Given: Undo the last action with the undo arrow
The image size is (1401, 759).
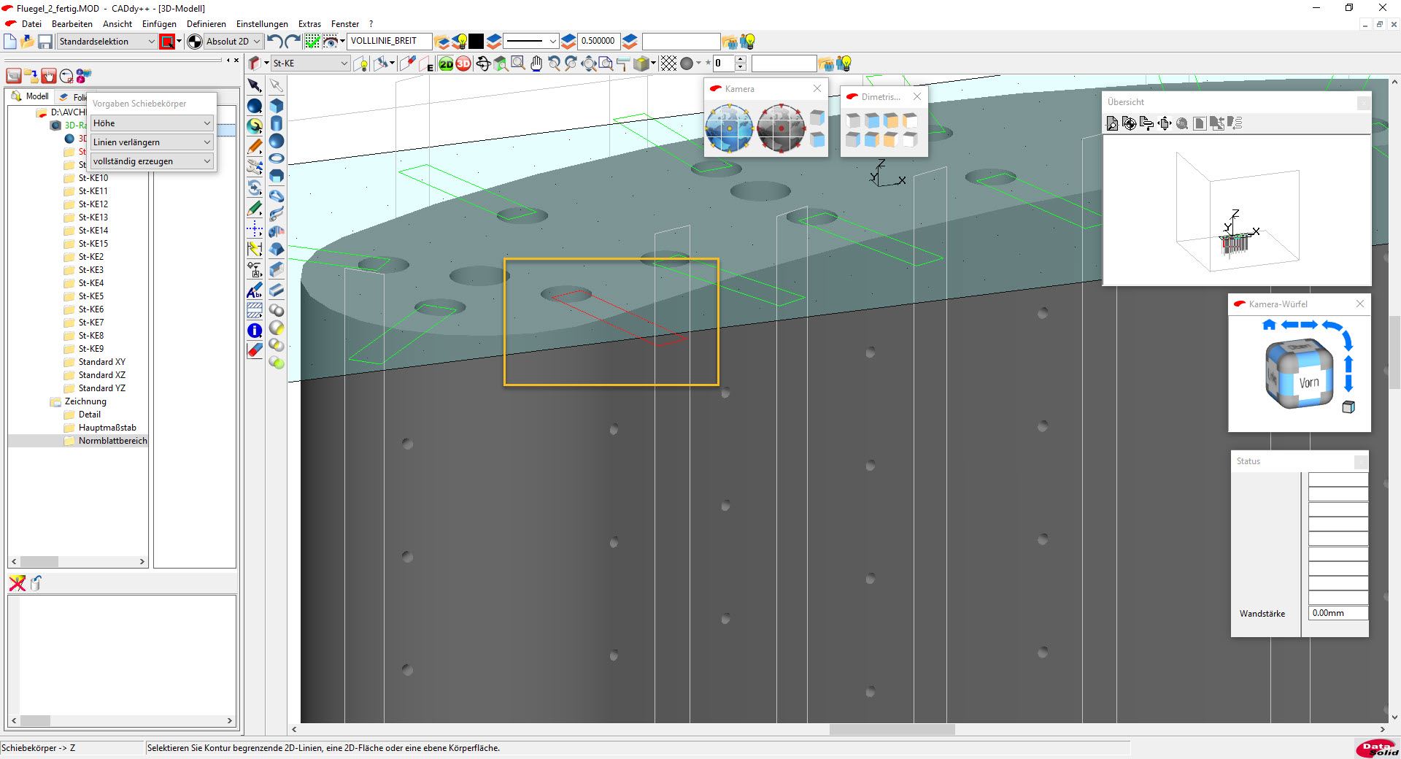Looking at the screenshot, I should (274, 42).
